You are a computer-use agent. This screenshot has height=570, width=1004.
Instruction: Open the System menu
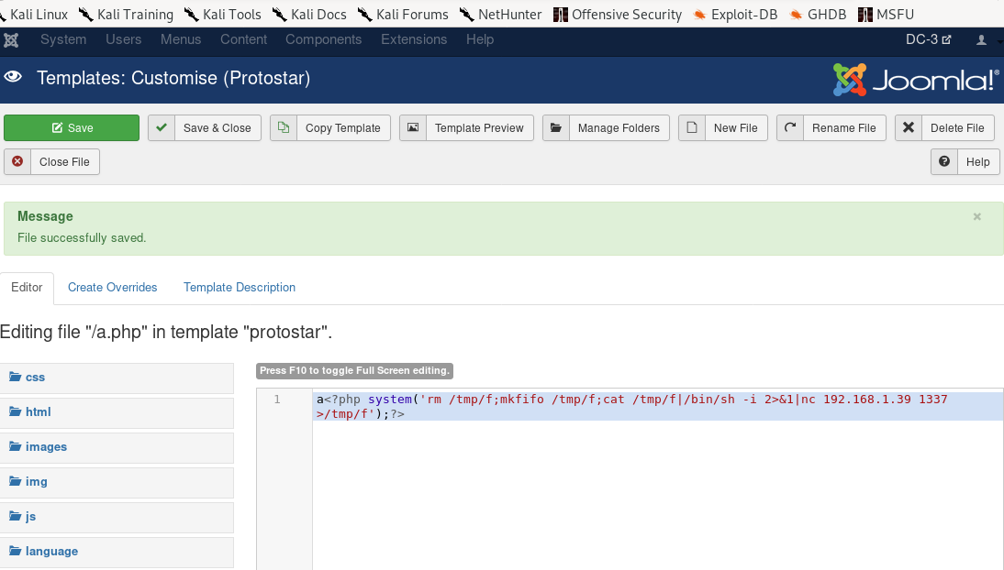click(x=63, y=39)
